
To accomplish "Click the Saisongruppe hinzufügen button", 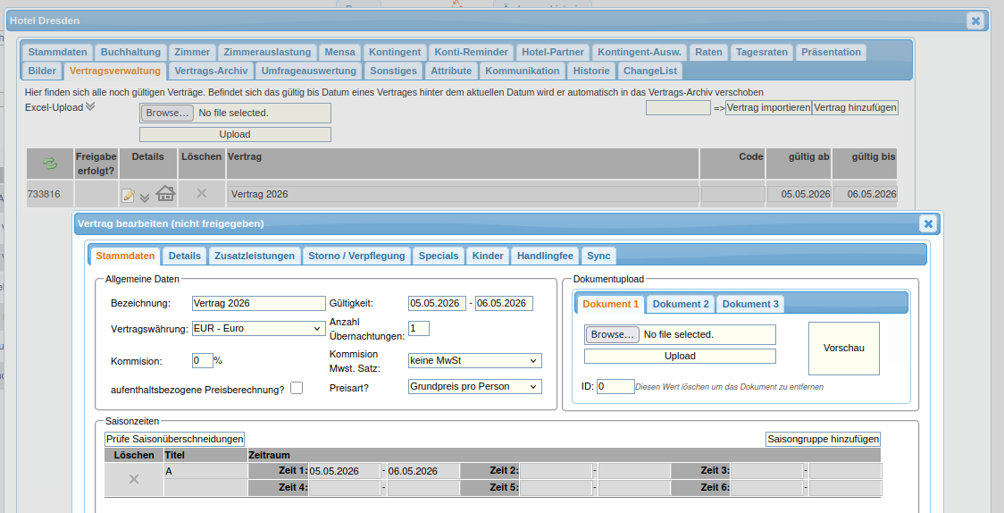I will coord(823,439).
